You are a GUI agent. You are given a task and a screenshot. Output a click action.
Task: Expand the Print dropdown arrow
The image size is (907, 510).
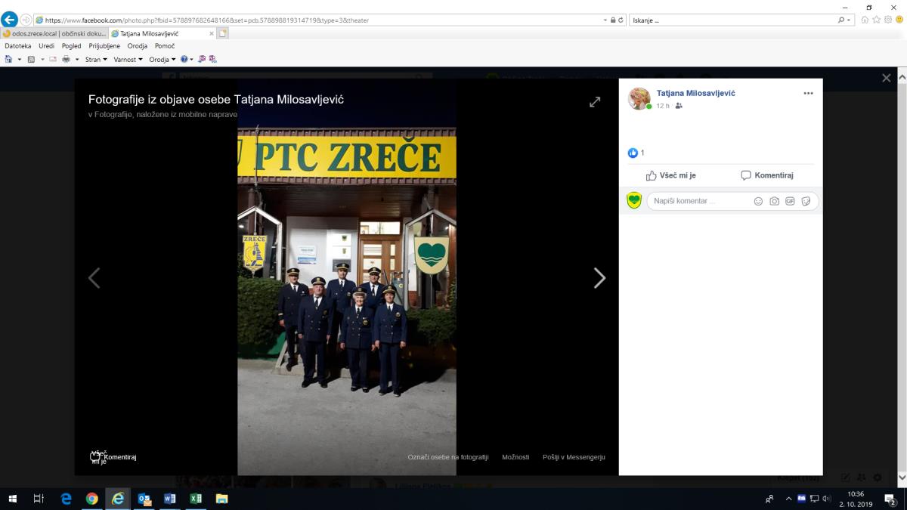(x=76, y=59)
